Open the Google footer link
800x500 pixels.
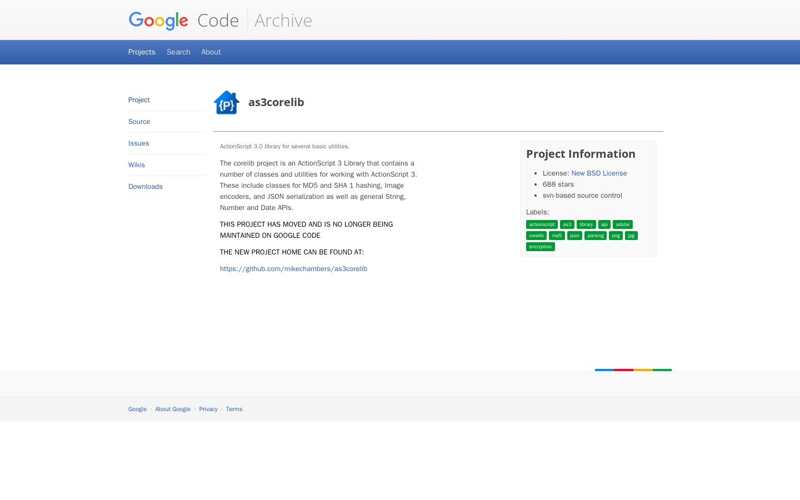pyautogui.click(x=137, y=409)
